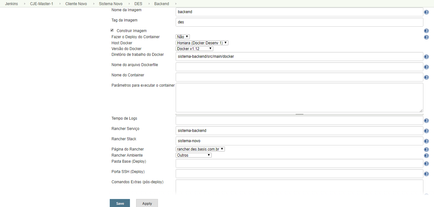The image size is (434, 207).
Task: Go to CJE-Master-1 breadcrumb
Action: click(x=42, y=4)
